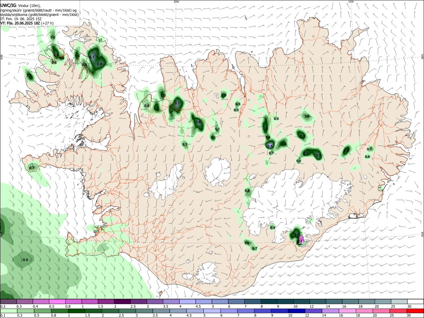Click the 'UWC/IG: Vindur (10m)' title line

coord(20,6)
